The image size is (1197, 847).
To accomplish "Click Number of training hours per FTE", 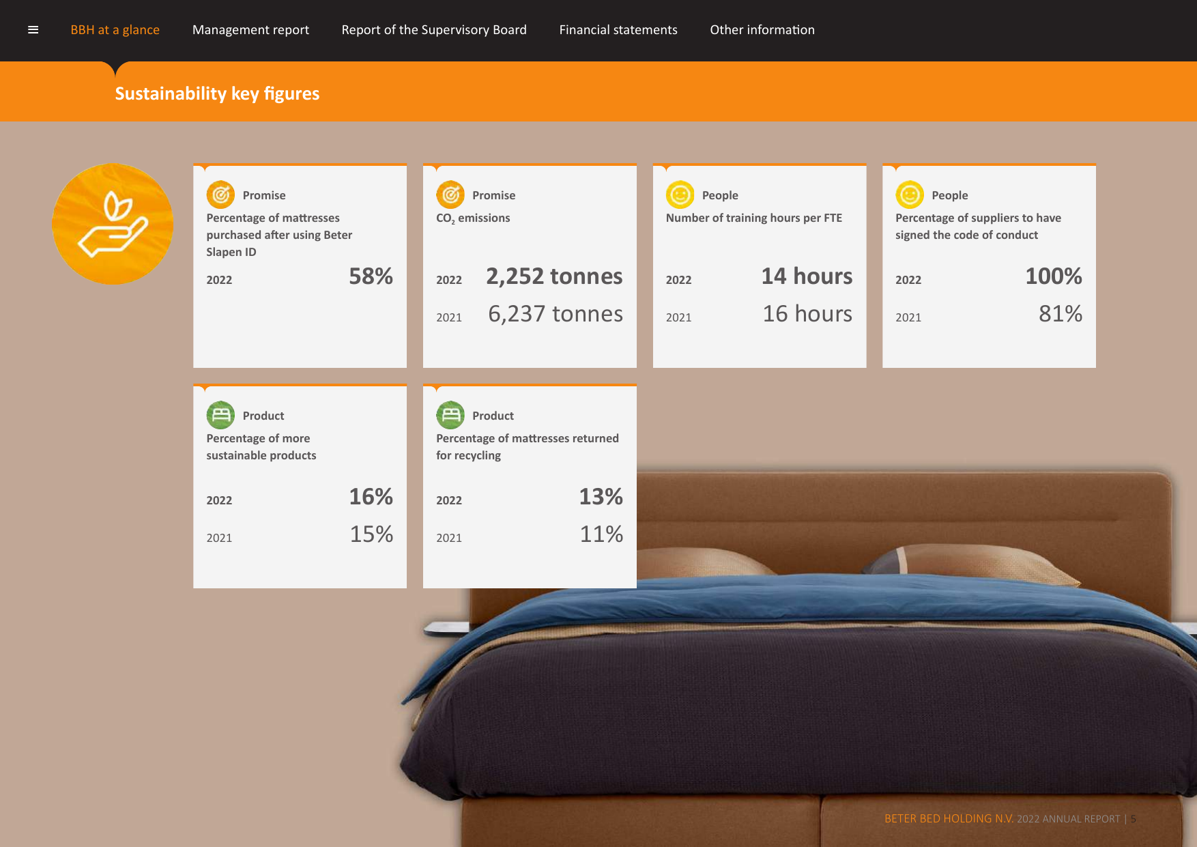I will (754, 218).
